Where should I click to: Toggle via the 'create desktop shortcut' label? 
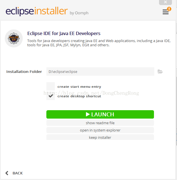coord(79,96)
